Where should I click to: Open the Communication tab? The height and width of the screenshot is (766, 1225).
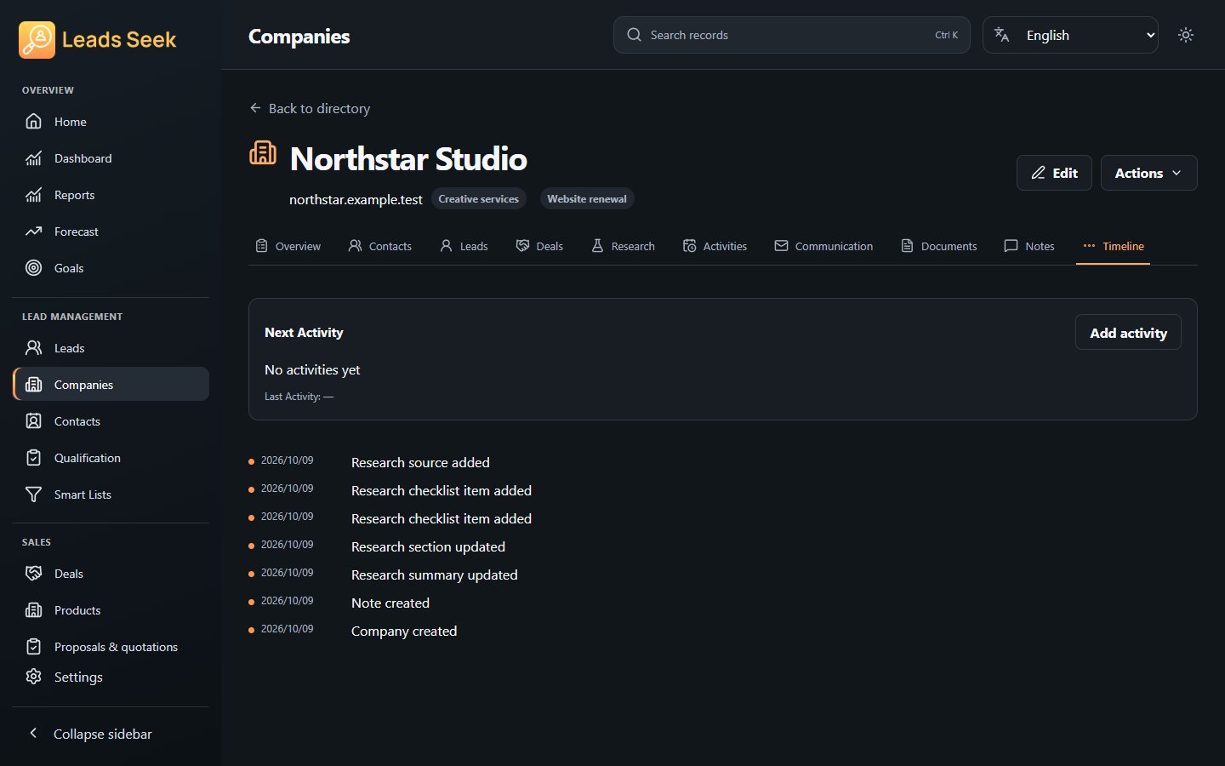tap(823, 246)
